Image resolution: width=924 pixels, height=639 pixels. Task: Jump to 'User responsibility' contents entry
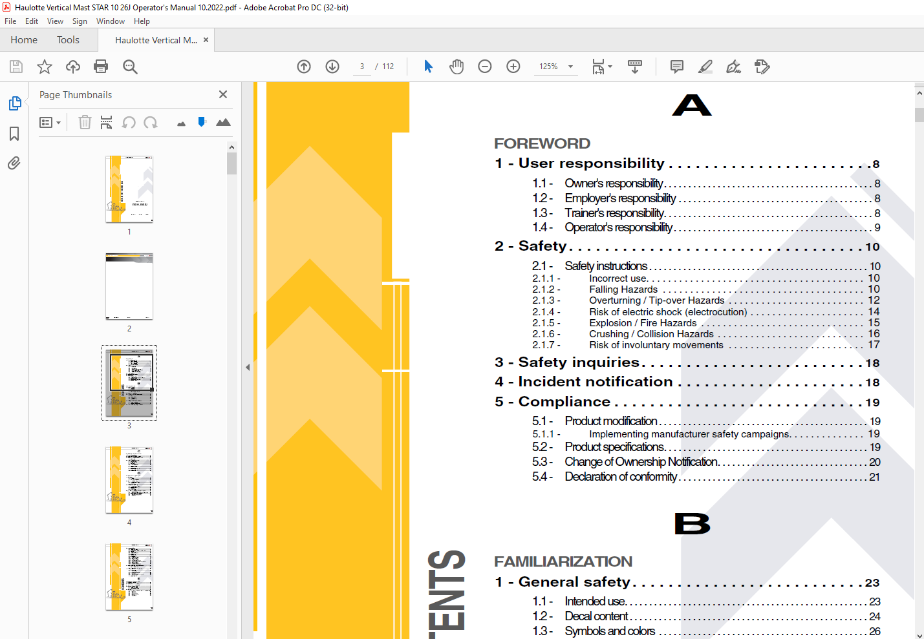(687, 163)
